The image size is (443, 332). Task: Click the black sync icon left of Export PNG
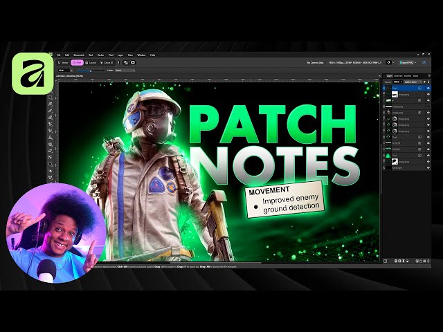[x=388, y=63]
